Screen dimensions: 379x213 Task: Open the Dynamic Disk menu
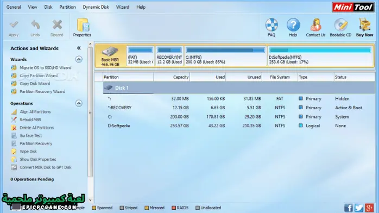pos(96,7)
